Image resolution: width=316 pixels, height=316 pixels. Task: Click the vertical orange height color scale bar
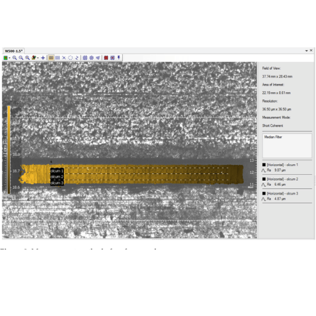pyautogui.click(x=9, y=150)
